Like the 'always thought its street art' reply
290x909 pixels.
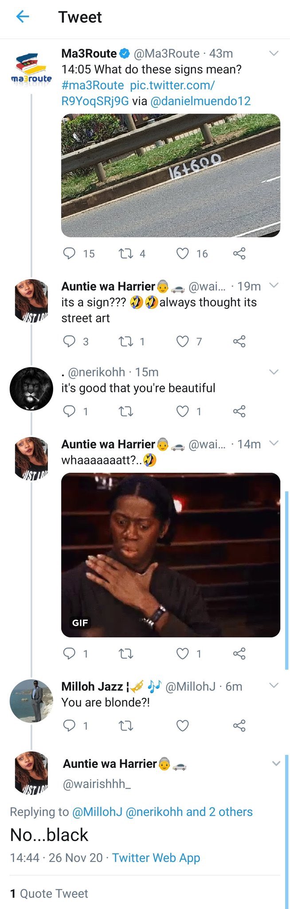(x=183, y=341)
